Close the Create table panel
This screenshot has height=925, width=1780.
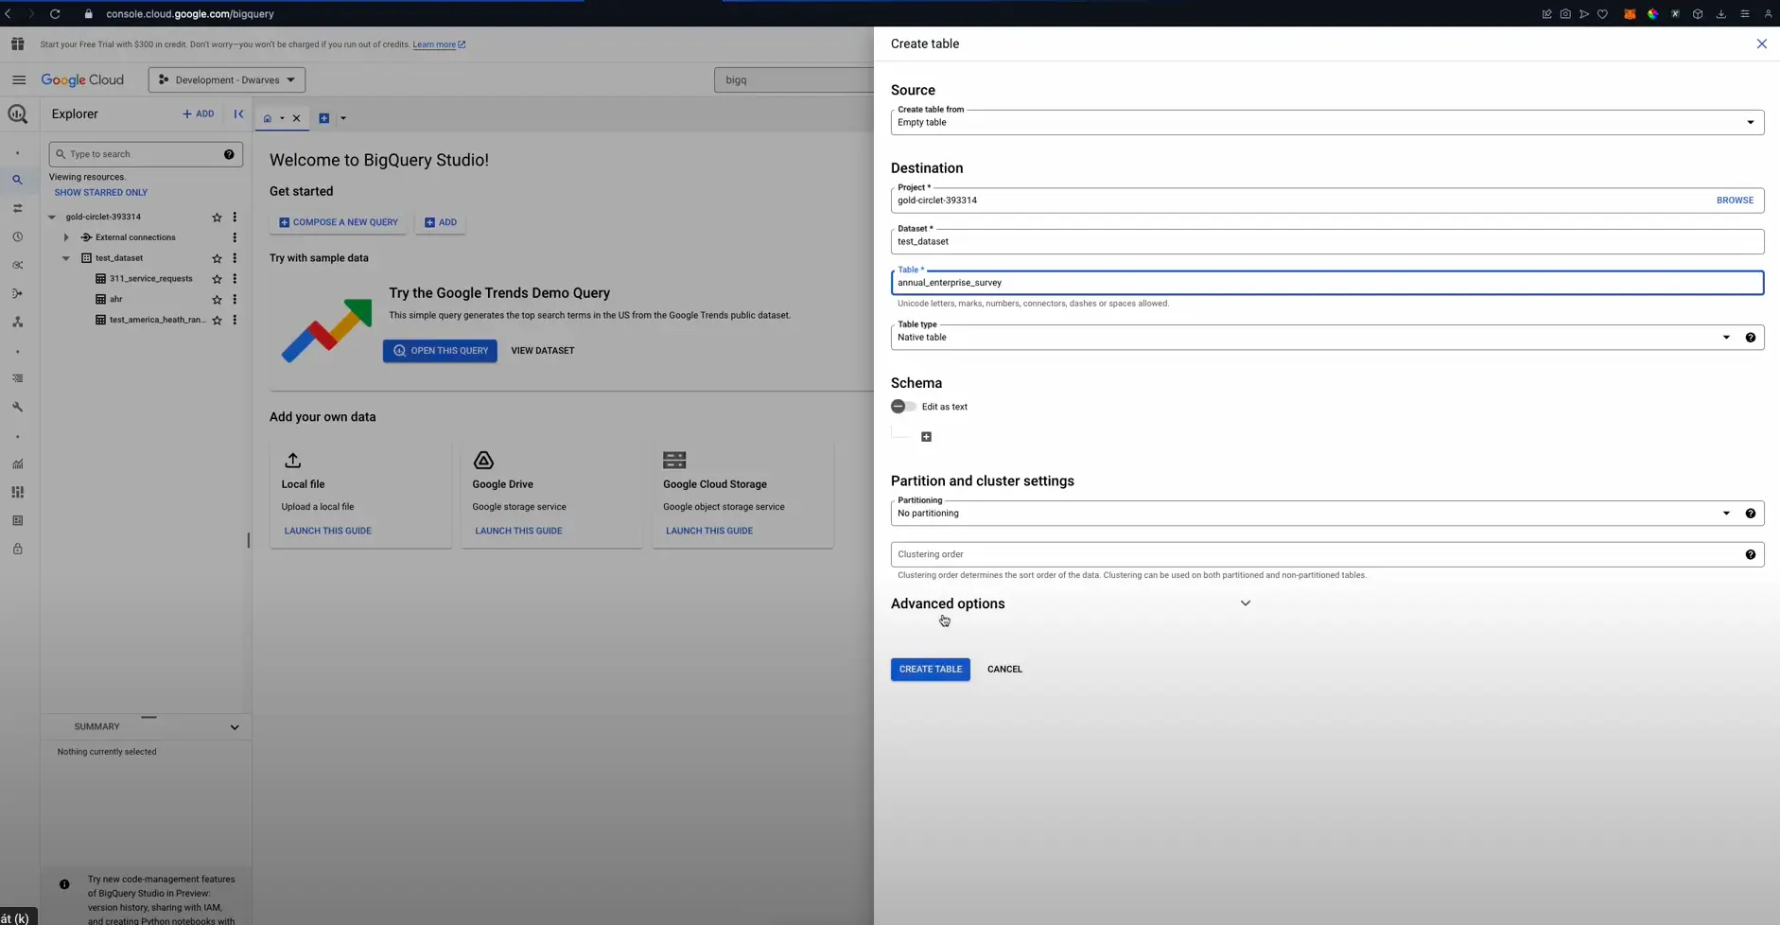[1761, 44]
